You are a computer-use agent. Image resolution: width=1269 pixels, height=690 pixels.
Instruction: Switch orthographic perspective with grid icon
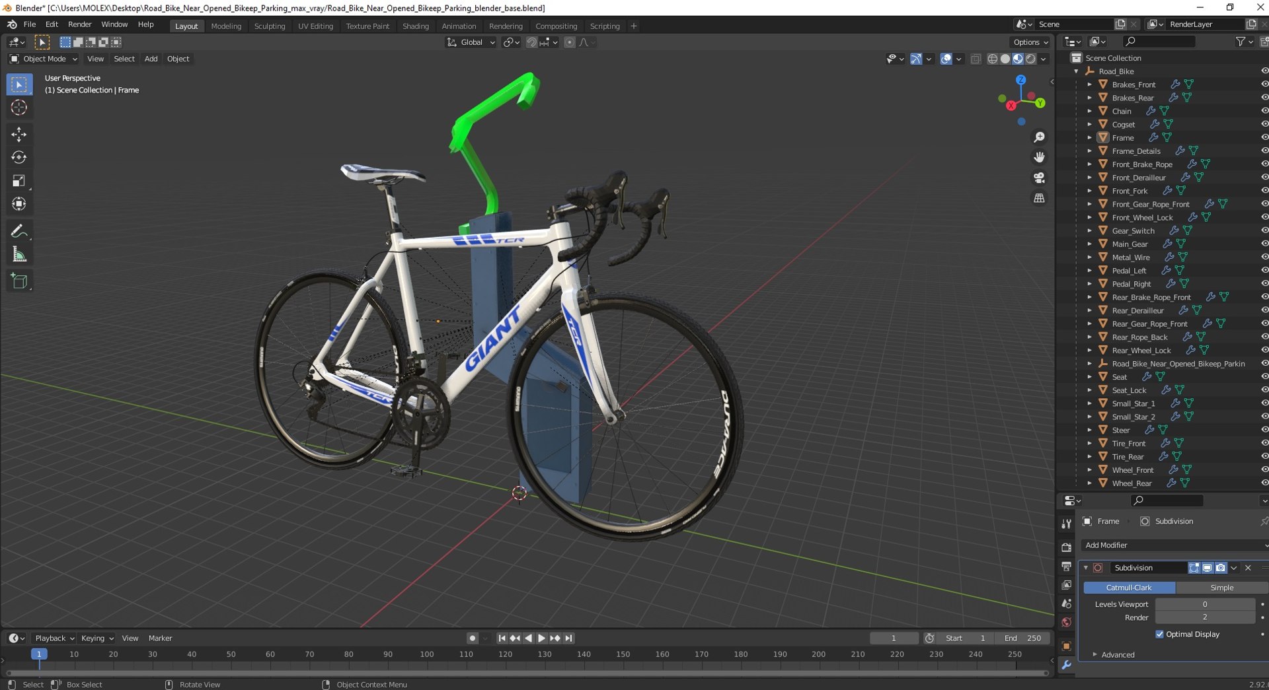pos(1039,198)
